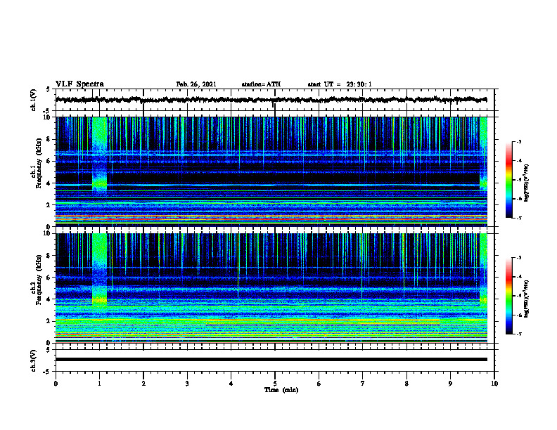
Task: Click tick label 4 on the Time axis
Action: (231, 384)
